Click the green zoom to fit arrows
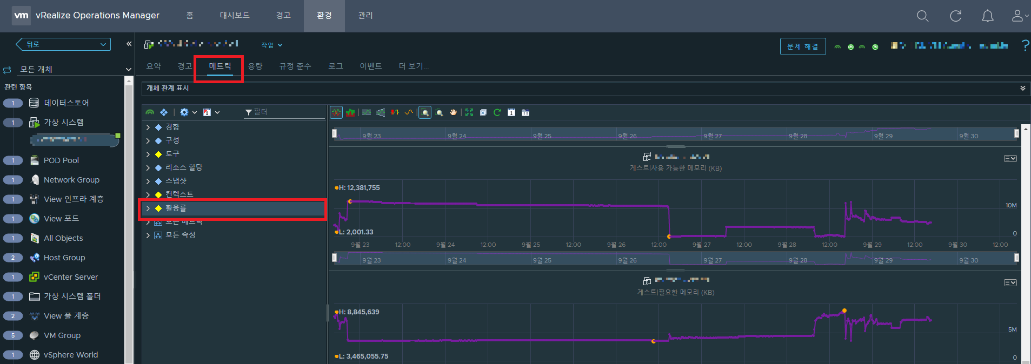The width and height of the screenshot is (1031, 364). pyautogui.click(x=469, y=112)
